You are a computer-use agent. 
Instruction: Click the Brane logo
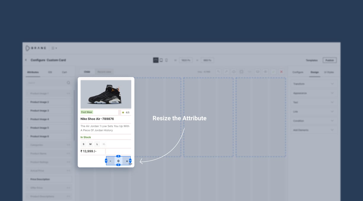pyautogui.click(x=36, y=48)
